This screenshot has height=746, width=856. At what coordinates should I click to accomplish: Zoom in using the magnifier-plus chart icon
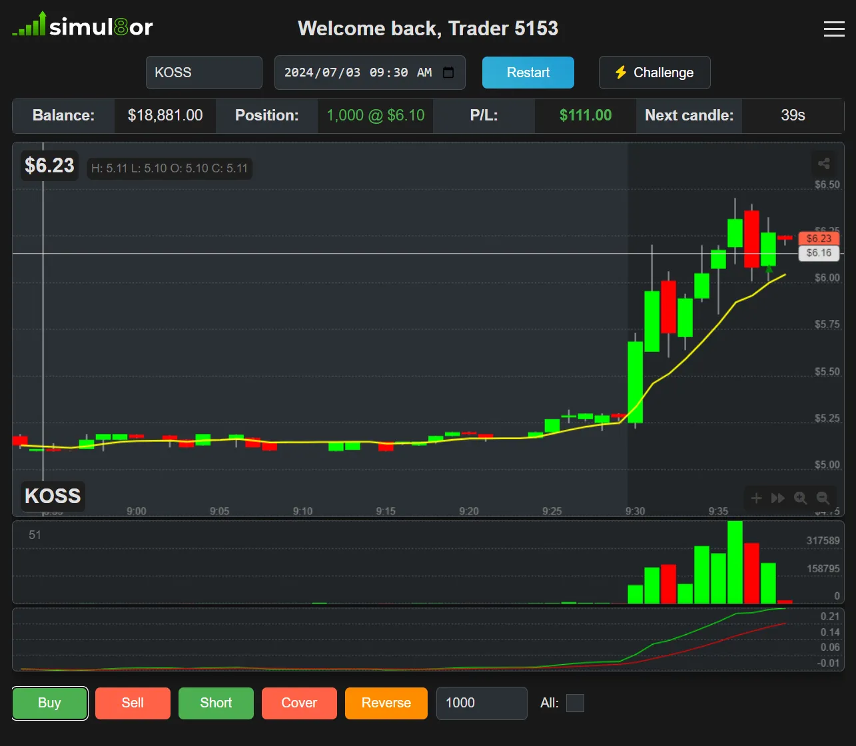pos(800,498)
